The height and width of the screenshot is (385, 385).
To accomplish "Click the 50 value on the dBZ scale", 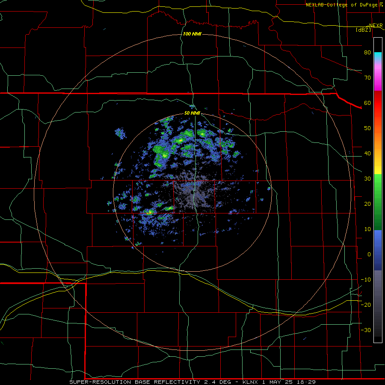I will tap(367, 128).
